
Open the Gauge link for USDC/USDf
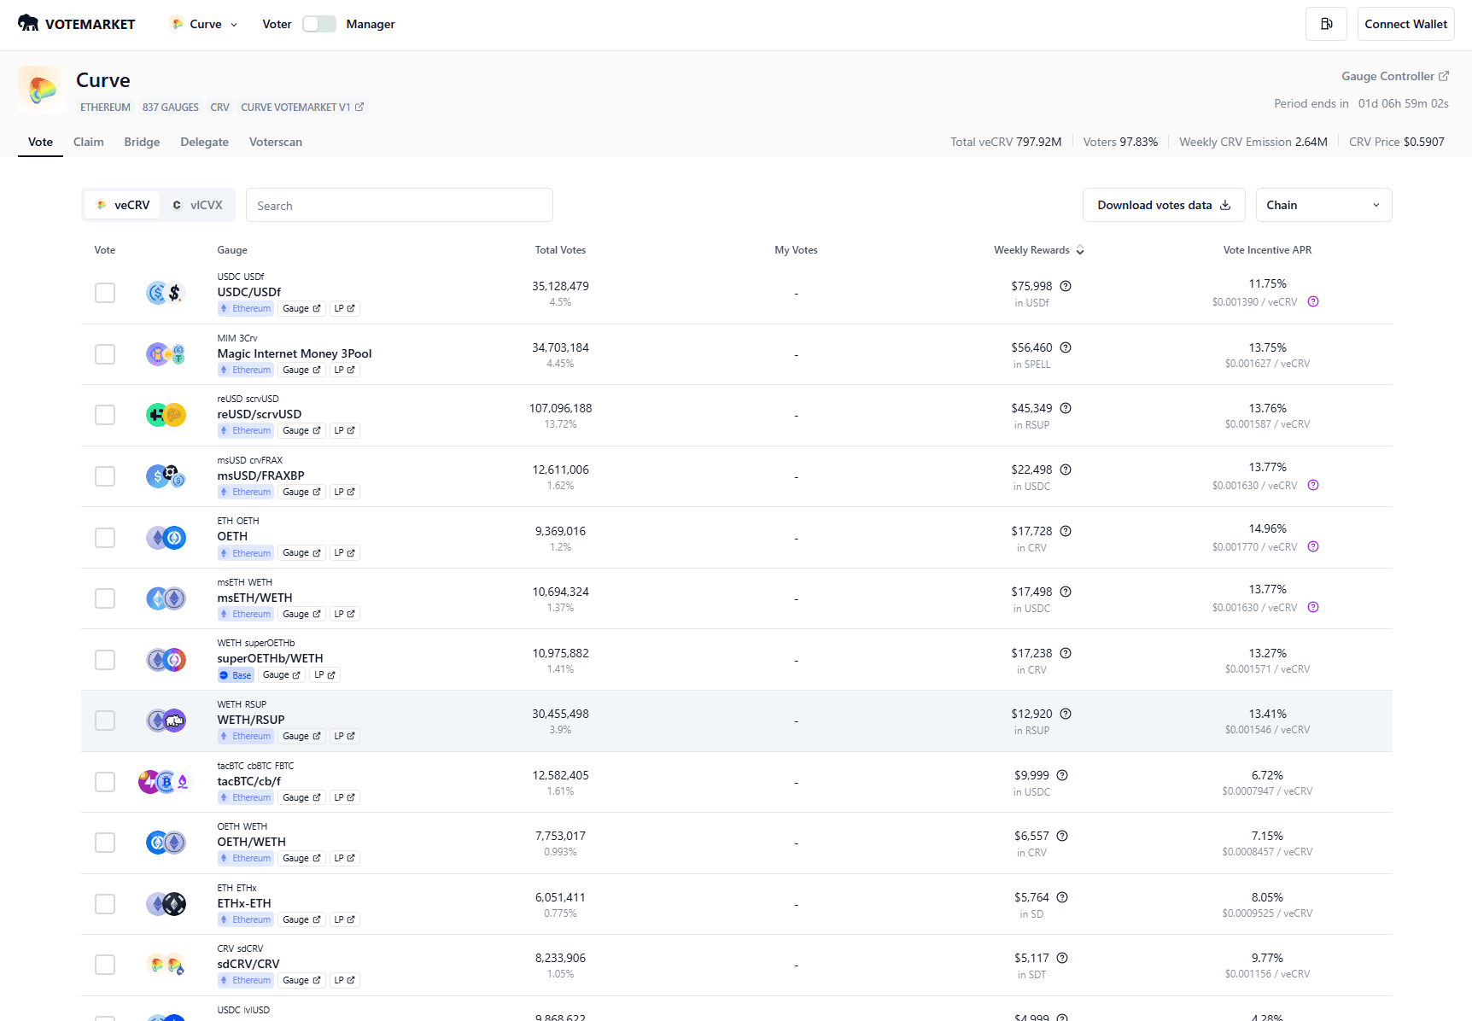point(301,308)
